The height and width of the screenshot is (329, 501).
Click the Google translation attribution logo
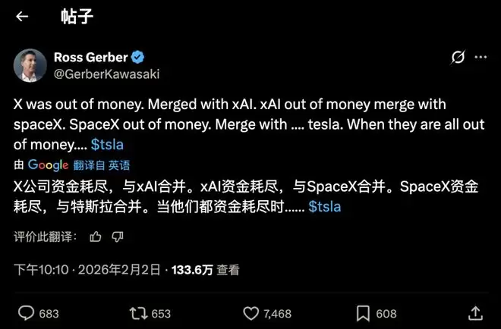coord(48,164)
